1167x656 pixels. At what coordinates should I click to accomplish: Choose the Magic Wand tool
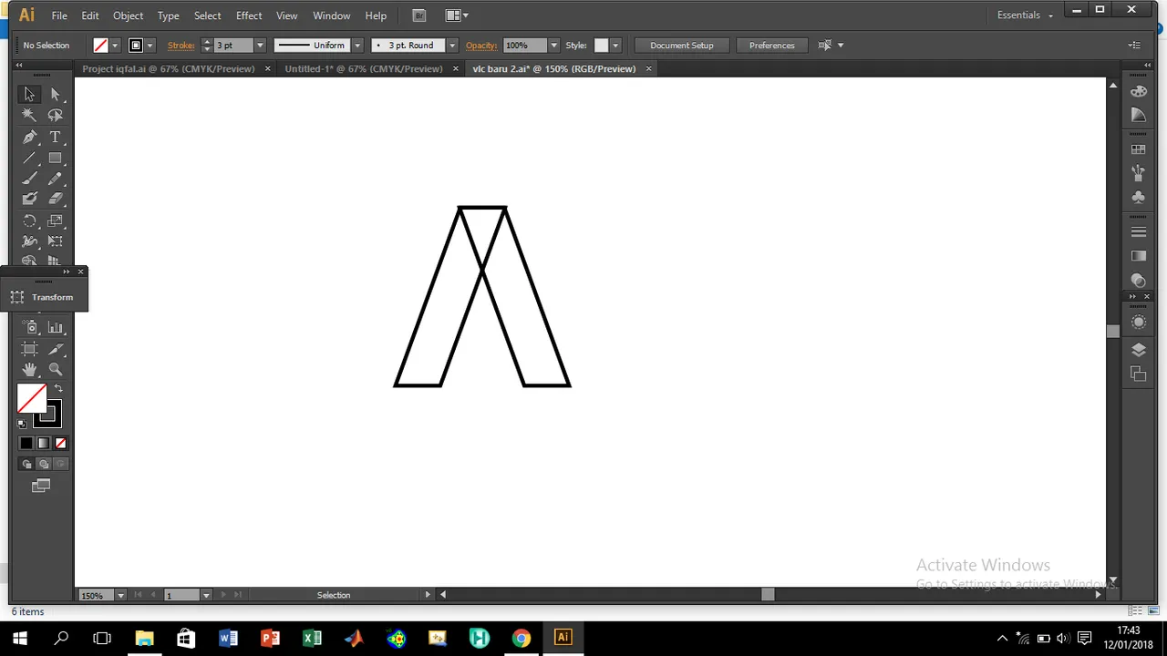point(29,115)
